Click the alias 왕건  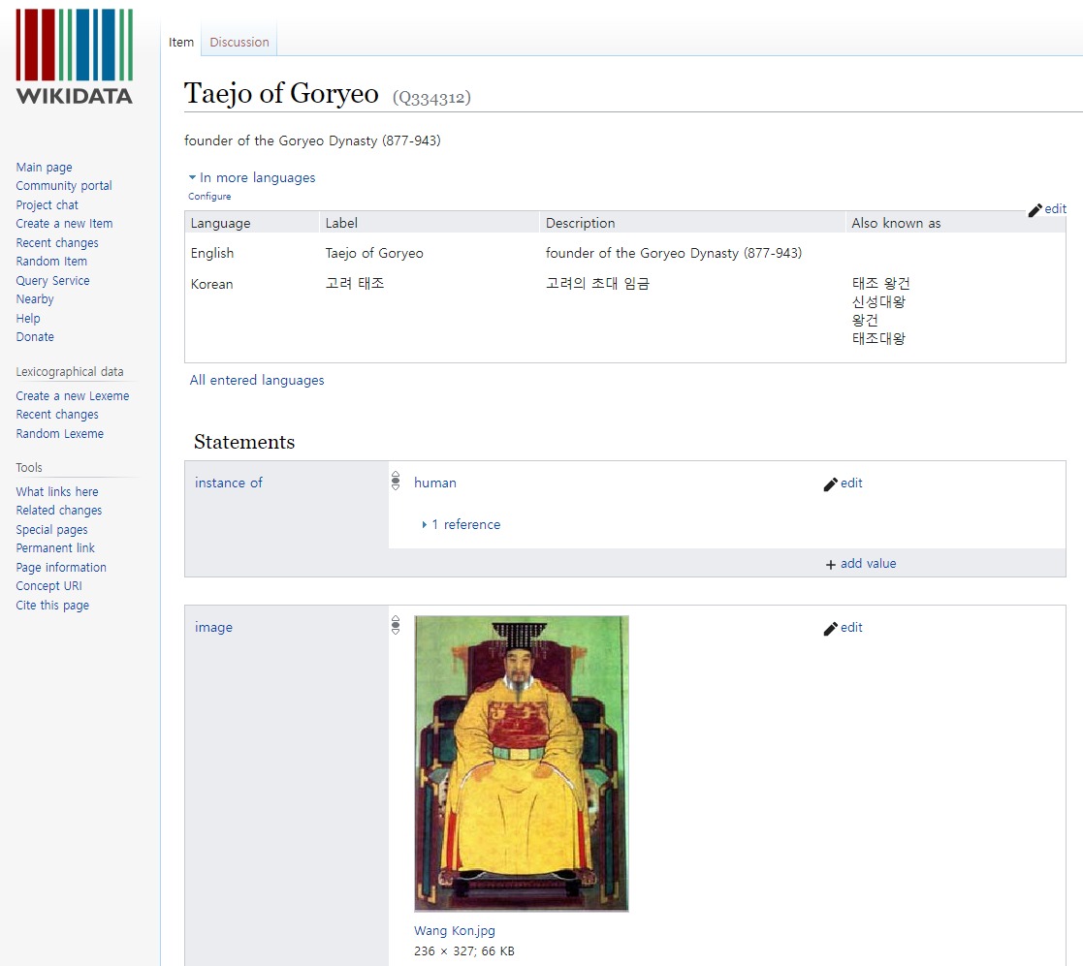pyautogui.click(x=865, y=321)
